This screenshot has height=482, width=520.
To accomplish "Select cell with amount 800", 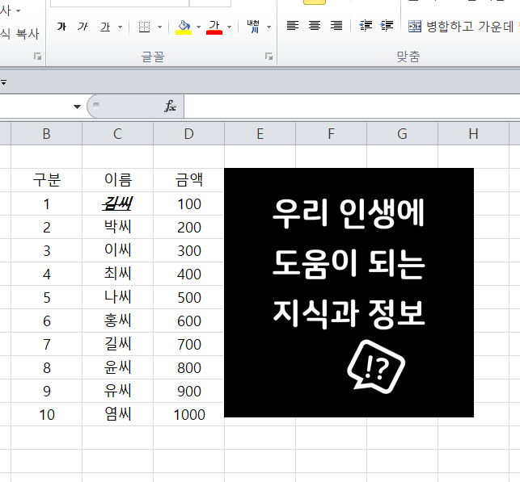I will click(x=188, y=367).
